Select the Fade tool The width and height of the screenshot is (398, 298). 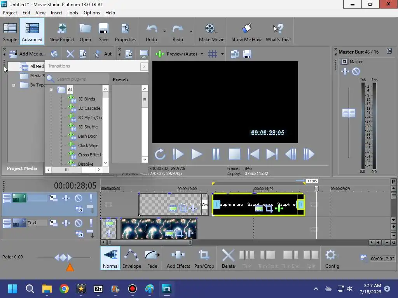coord(152,258)
